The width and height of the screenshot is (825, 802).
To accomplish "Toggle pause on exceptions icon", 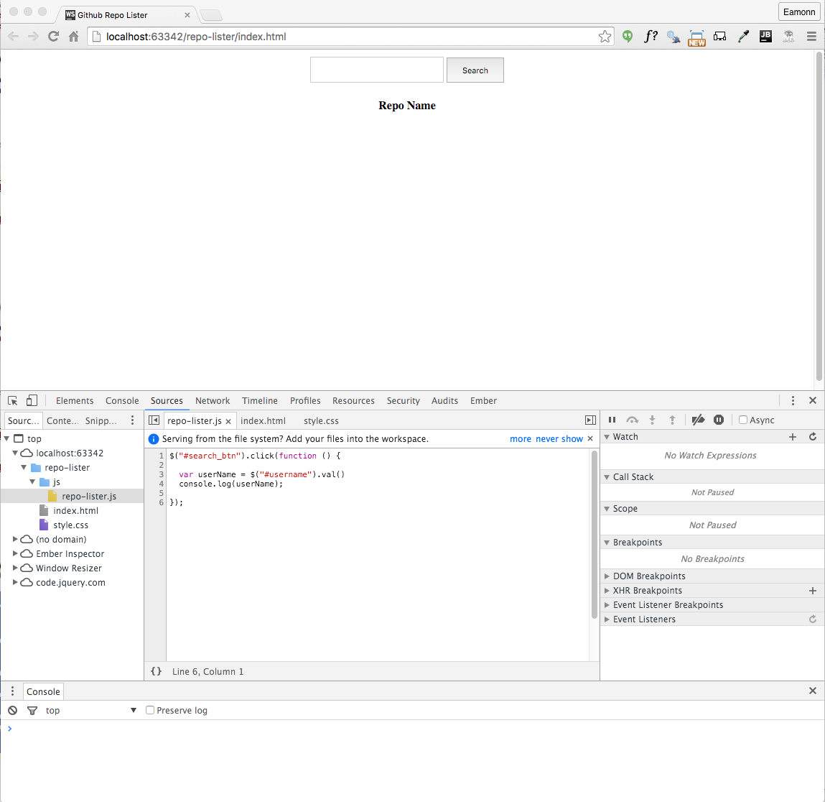I will [719, 420].
